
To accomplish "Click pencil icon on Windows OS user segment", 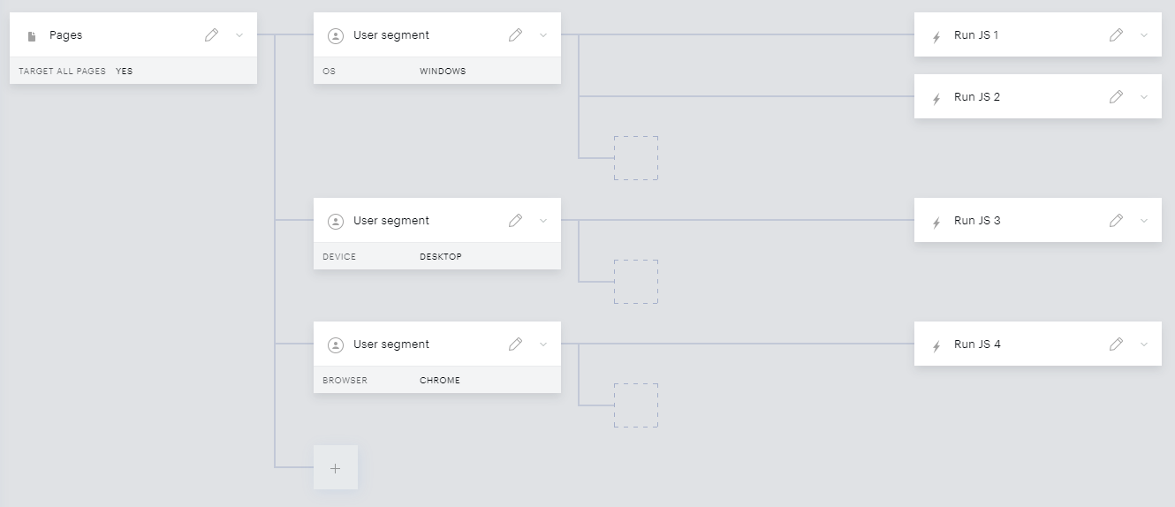I will click(515, 35).
